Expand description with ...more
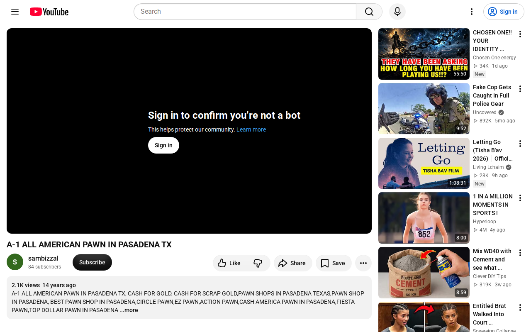 point(129,310)
